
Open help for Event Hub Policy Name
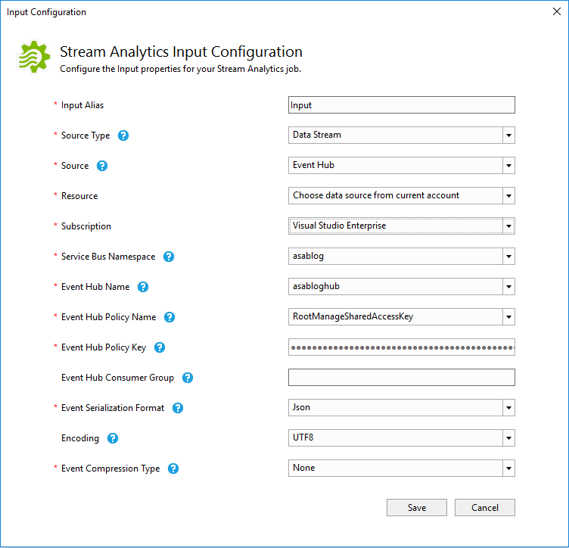pyautogui.click(x=169, y=317)
